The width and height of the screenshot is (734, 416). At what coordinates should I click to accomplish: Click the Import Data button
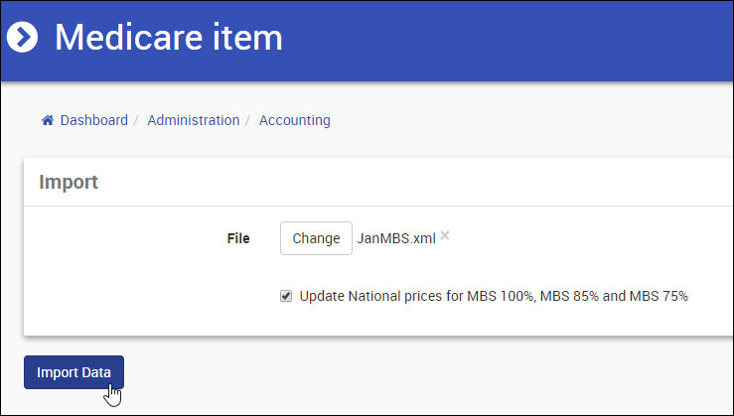pyautogui.click(x=73, y=372)
